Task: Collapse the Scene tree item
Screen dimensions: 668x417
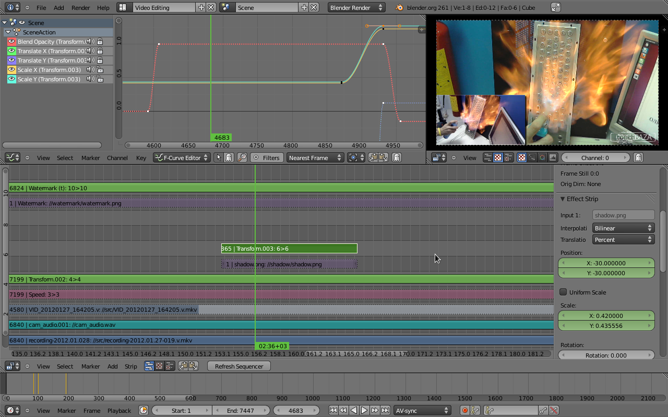Action: (x=5, y=23)
